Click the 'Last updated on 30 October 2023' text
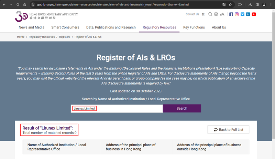275x159 pixels. point(136,91)
